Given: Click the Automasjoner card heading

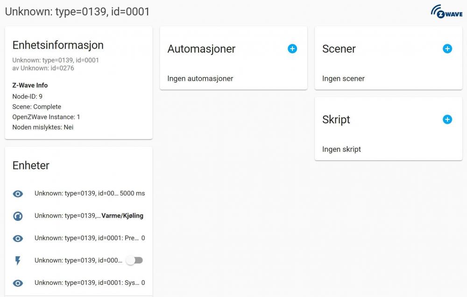Looking at the screenshot, I should click(201, 49).
